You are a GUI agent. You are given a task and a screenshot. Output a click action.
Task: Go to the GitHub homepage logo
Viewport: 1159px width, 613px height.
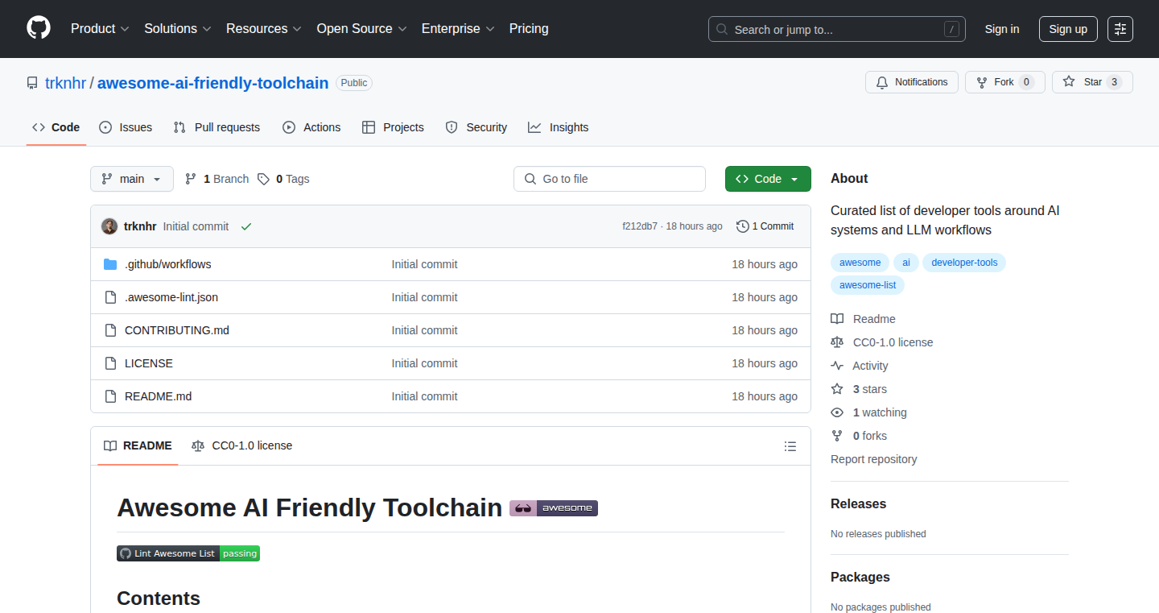pos(39,29)
